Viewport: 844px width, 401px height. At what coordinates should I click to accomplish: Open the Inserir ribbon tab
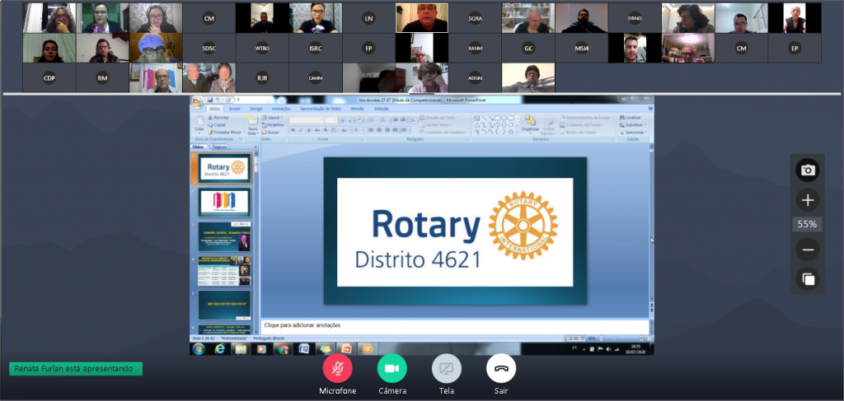[235, 109]
